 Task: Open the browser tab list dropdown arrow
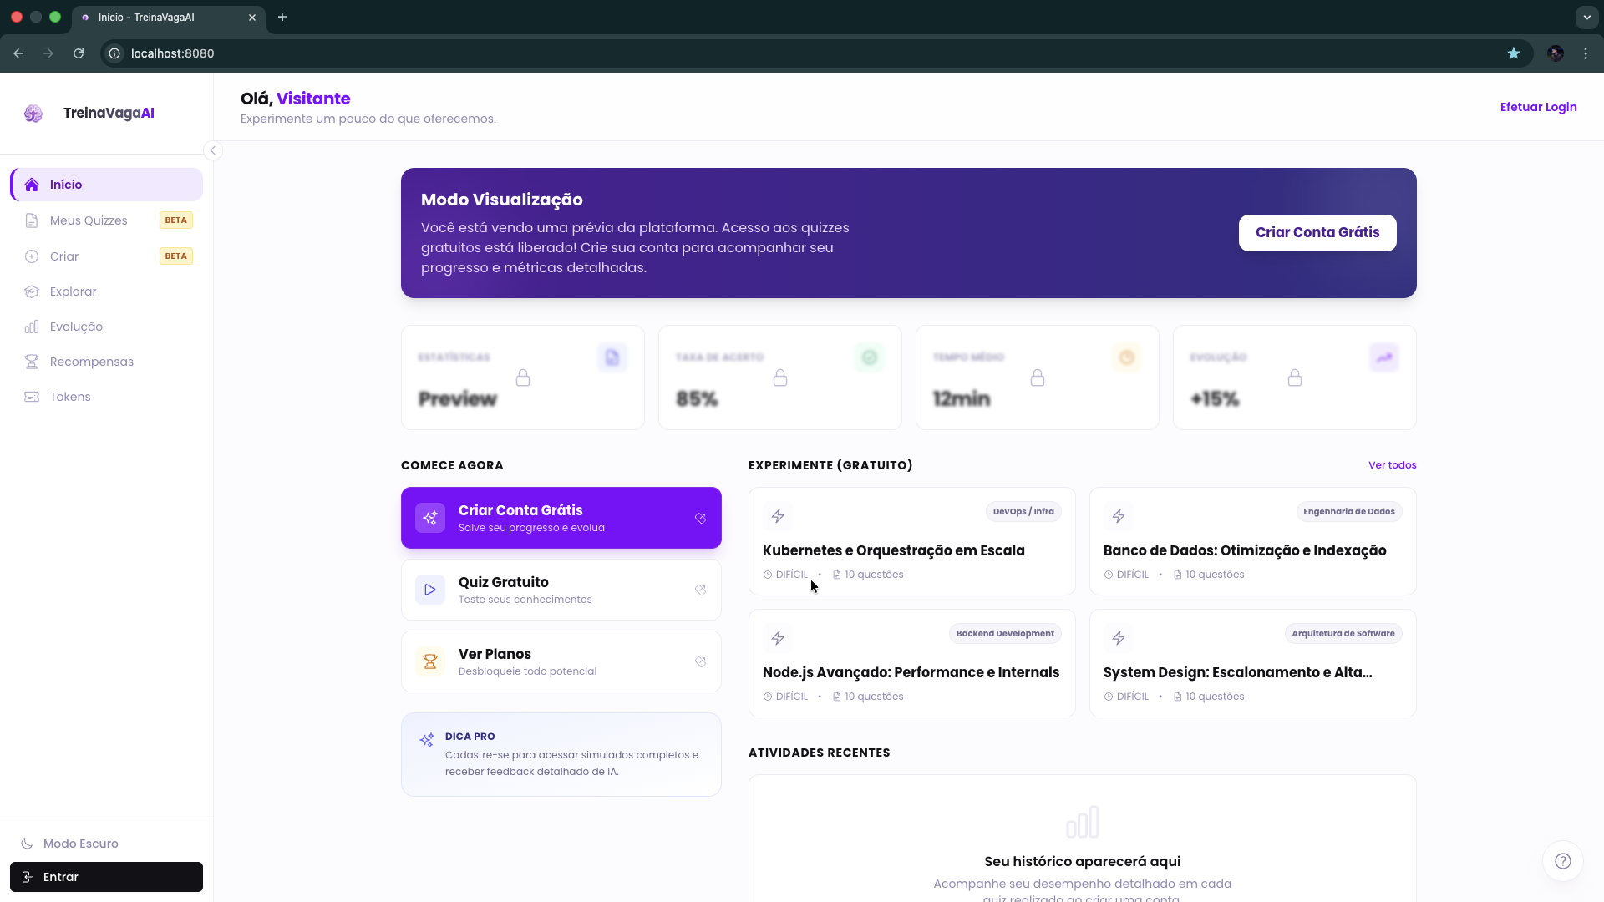tap(1586, 17)
